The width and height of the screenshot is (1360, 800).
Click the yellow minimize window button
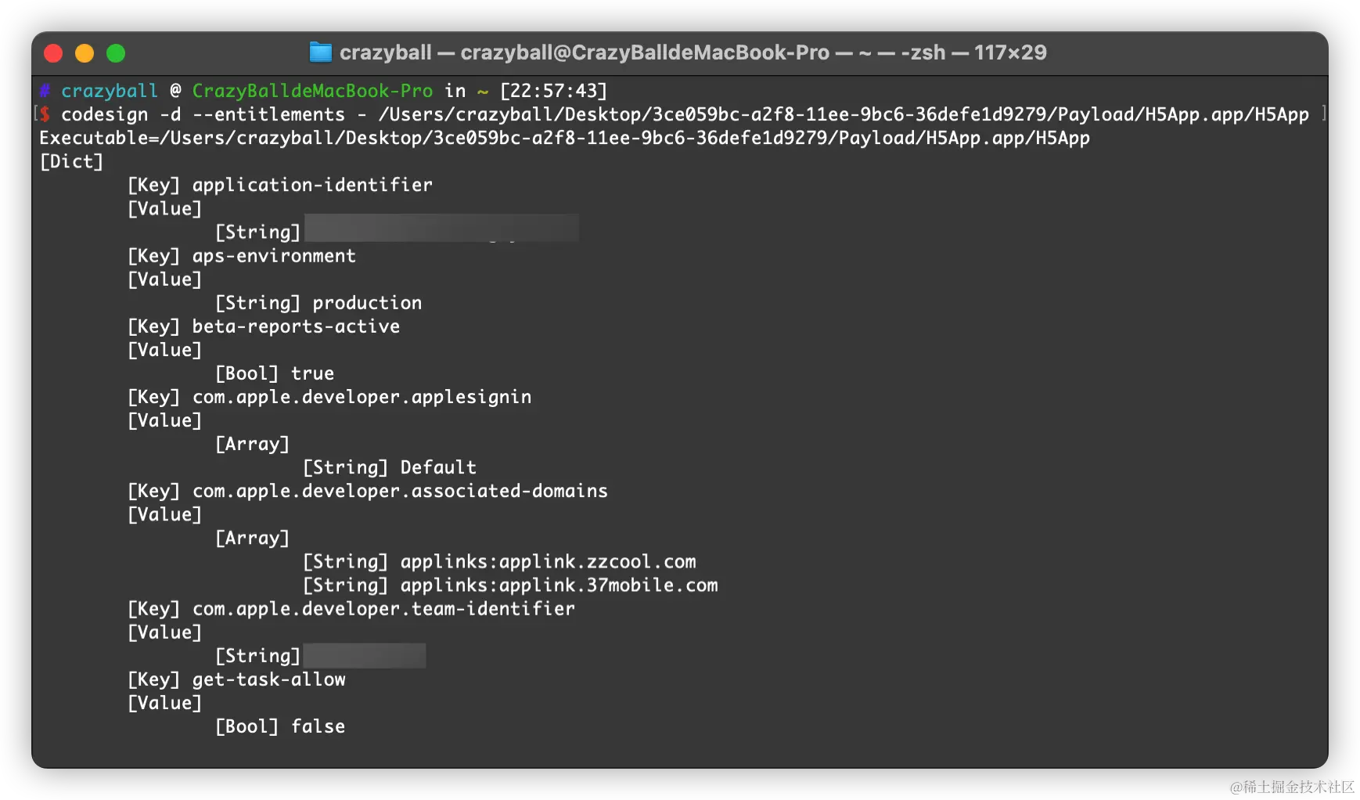click(x=85, y=53)
